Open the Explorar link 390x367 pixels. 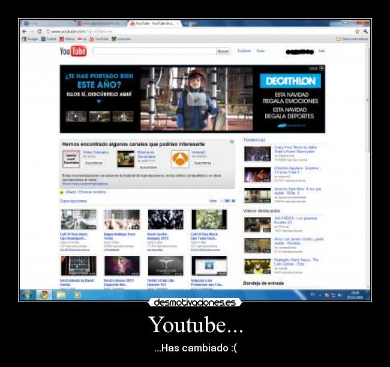[244, 51]
